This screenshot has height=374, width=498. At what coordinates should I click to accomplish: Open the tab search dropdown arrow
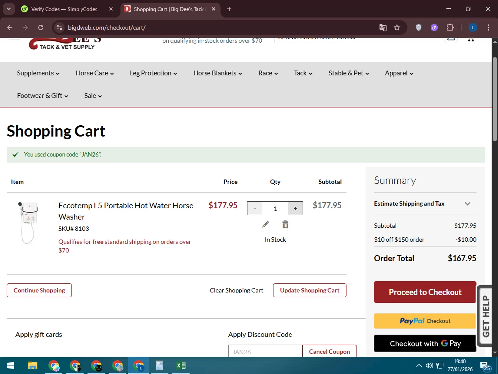tap(9, 9)
